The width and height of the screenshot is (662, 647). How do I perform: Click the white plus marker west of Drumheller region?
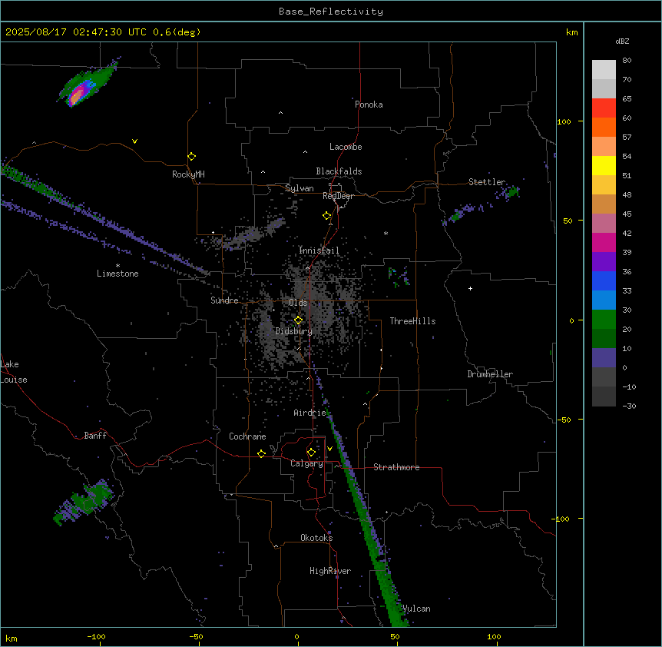pyautogui.click(x=470, y=288)
